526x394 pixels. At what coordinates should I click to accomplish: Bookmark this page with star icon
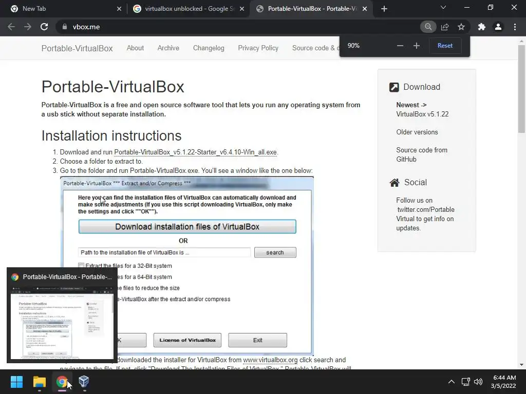[461, 27]
